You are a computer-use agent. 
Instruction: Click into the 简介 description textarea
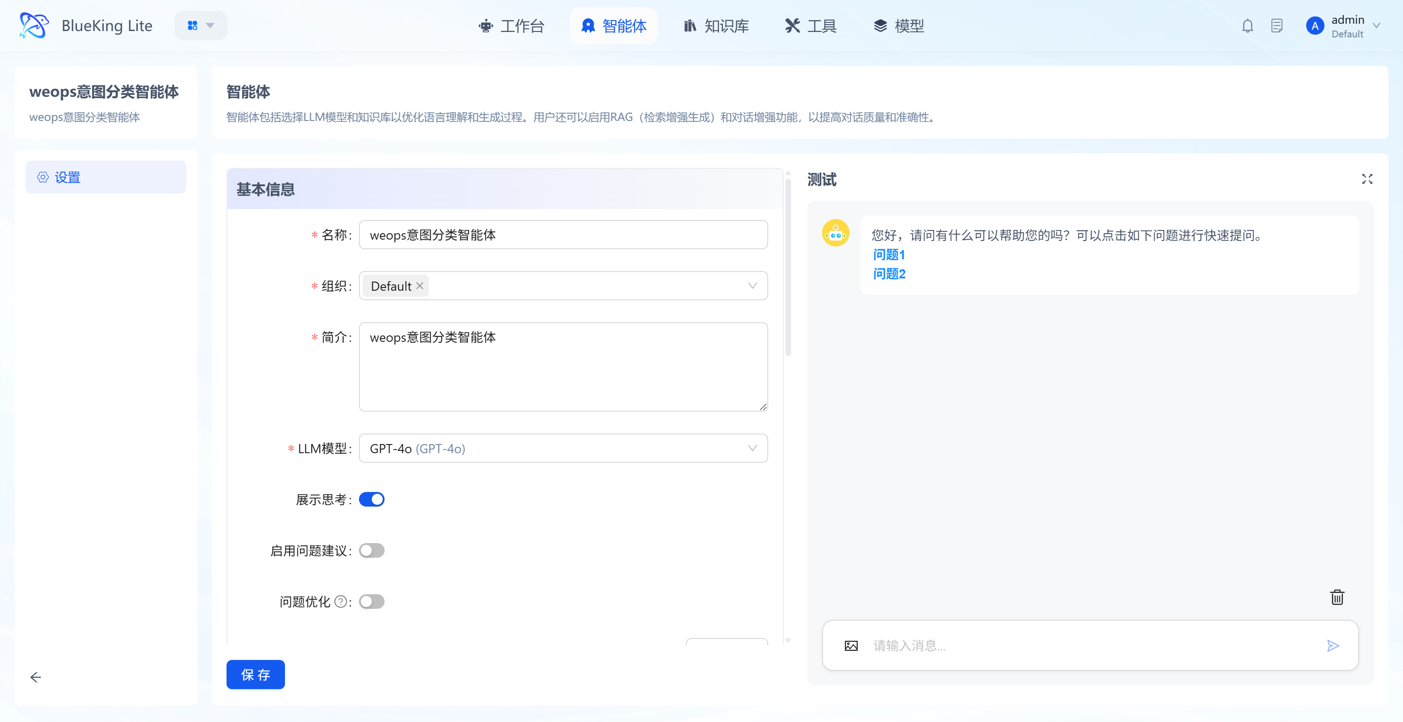[x=563, y=367]
